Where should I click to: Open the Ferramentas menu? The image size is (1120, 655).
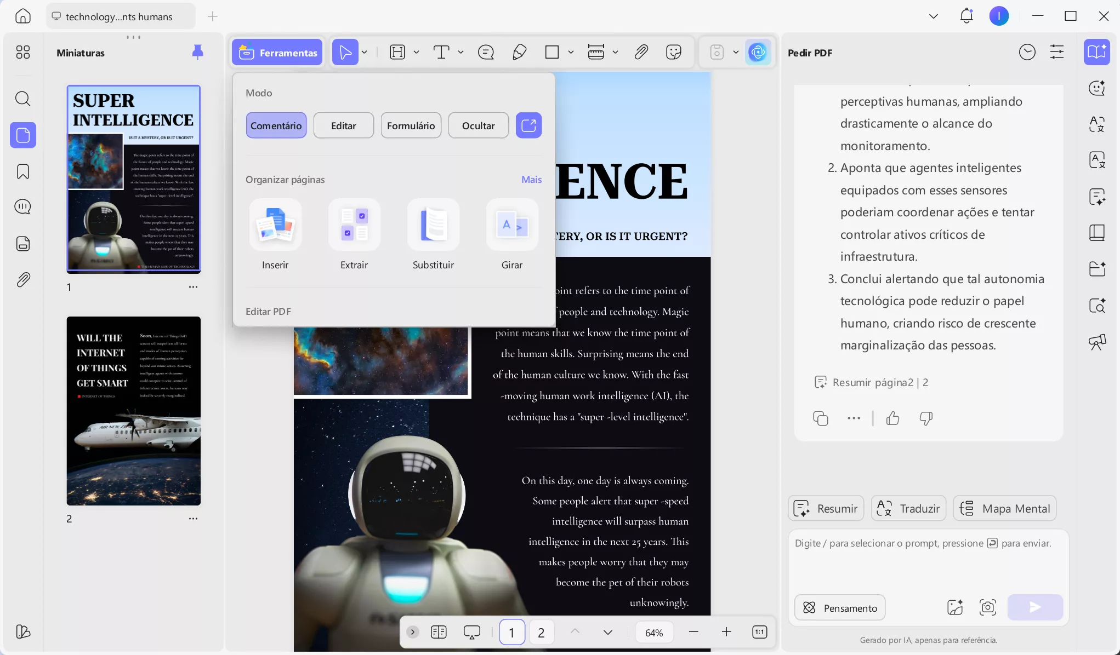pyautogui.click(x=277, y=53)
